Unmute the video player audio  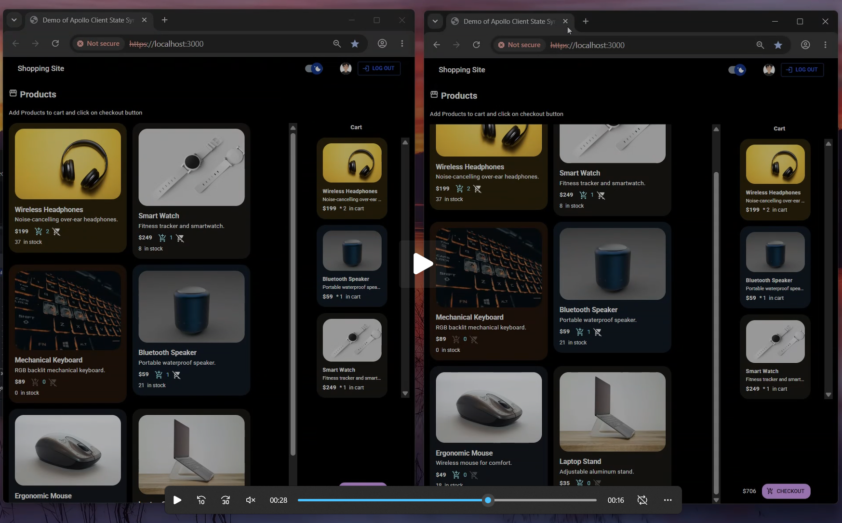[251, 500]
